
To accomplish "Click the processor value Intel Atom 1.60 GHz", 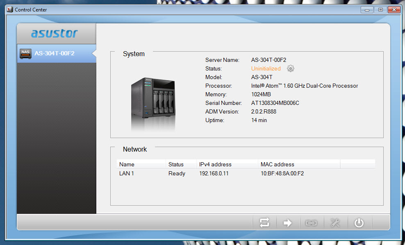I will pos(305,86).
